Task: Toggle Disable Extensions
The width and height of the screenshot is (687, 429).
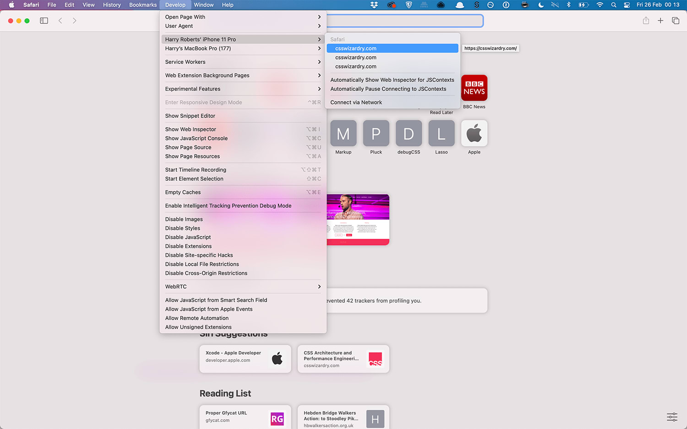Action: coord(243,246)
